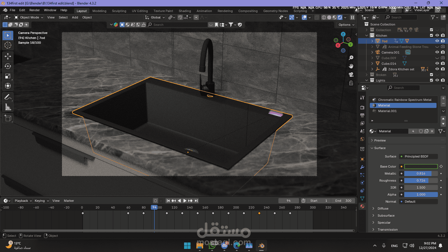Toggle Cube.014 viewport visibility
The image size is (448, 252).
click(x=437, y=63)
